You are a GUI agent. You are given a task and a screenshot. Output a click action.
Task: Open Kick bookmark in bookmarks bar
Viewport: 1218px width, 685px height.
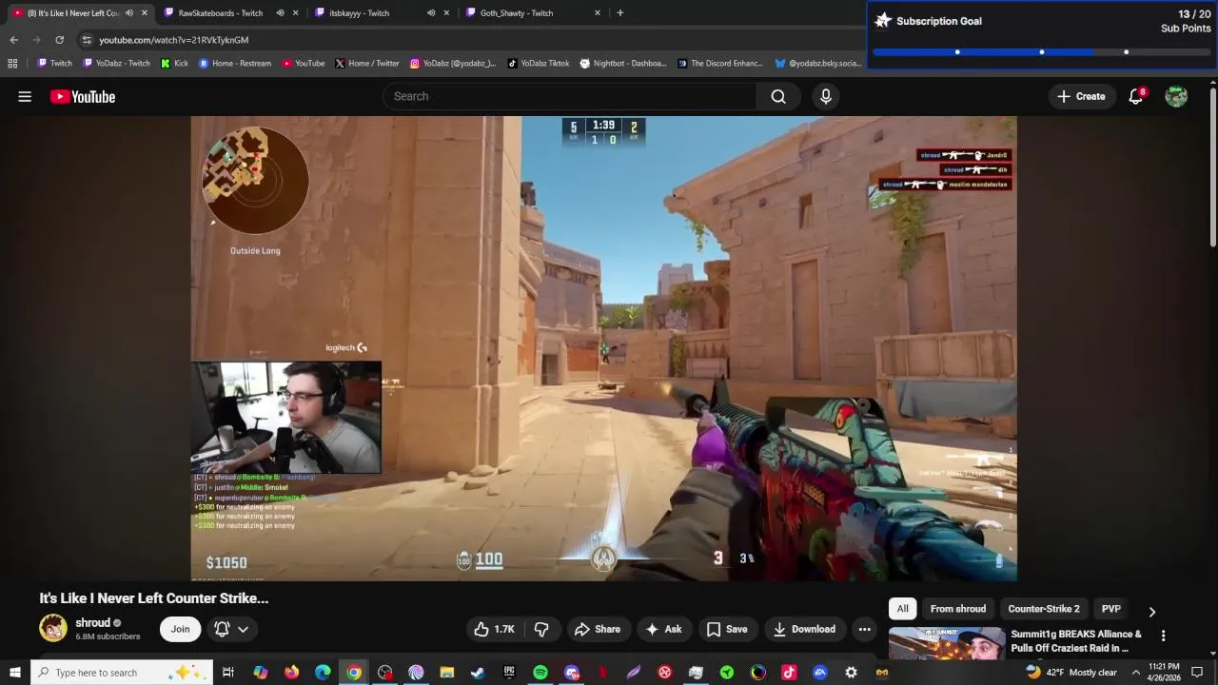click(174, 64)
